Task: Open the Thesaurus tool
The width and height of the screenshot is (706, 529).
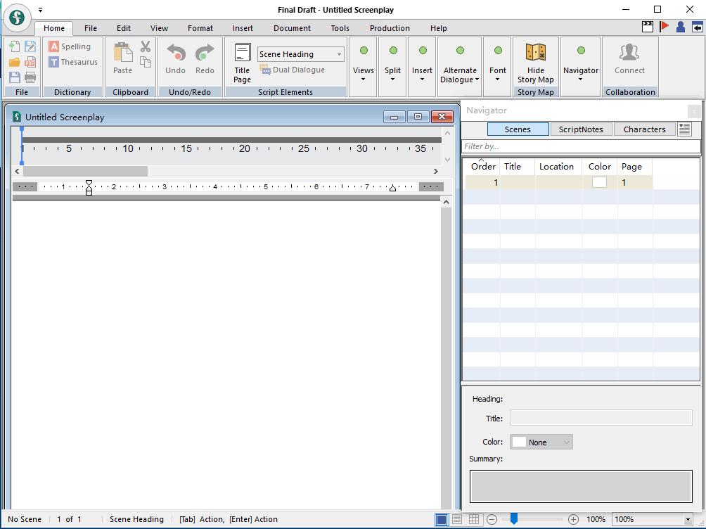Action: click(x=73, y=62)
